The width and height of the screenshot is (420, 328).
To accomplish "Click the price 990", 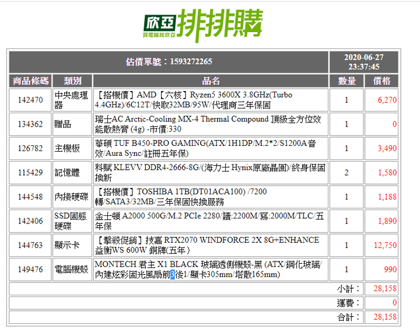I will [x=390, y=269].
